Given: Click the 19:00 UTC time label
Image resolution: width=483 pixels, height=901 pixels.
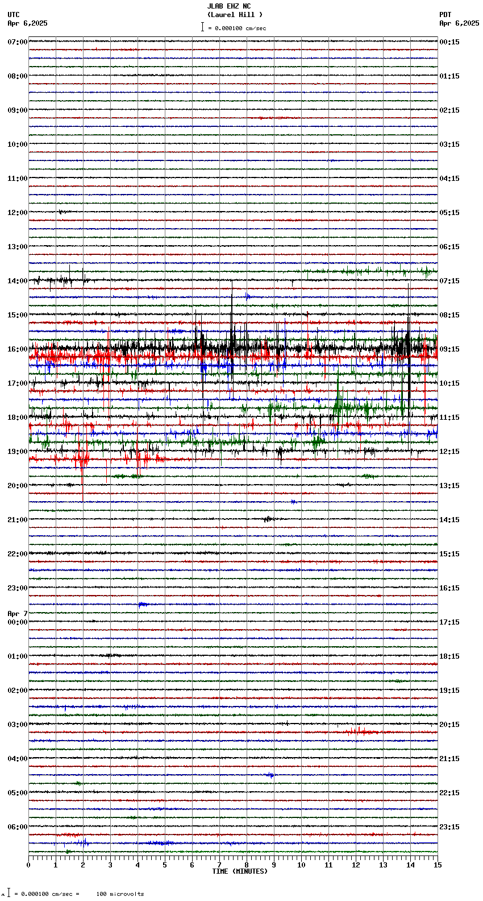Looking at the screenshot, I should (18, 452).
